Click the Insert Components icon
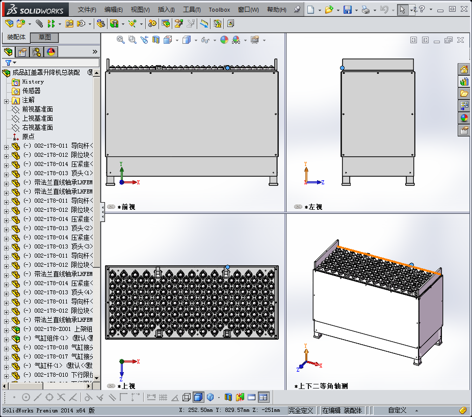The image size is (472, 417). [21, 23]
